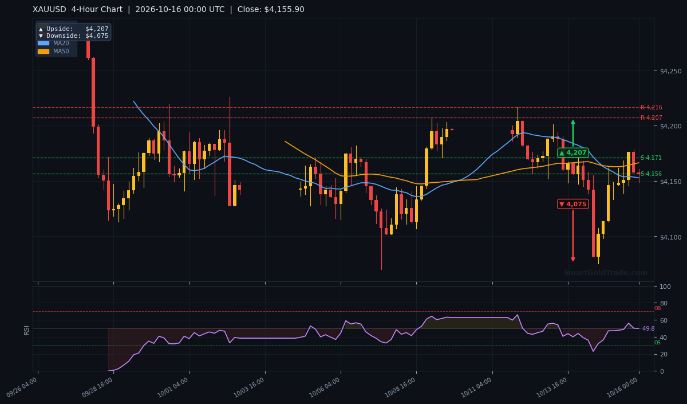Click the RSI 20 scale label
Viewport: 687px width, 404px height.
(x=664, y=354)
